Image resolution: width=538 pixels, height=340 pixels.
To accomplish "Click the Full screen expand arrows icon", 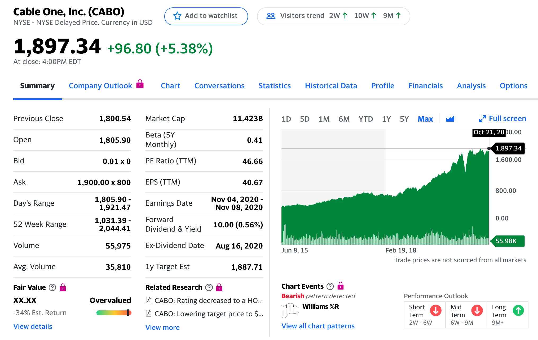I will pyautogui.click(x=482, y=119).
